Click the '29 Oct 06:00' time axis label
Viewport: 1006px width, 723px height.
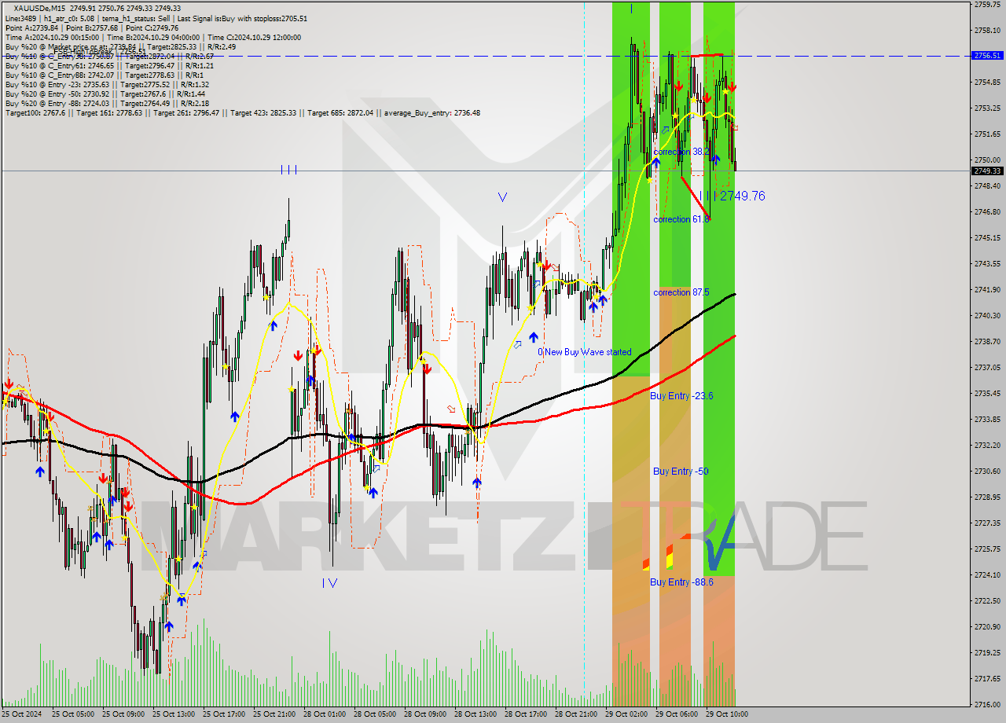tap(676, 714)
